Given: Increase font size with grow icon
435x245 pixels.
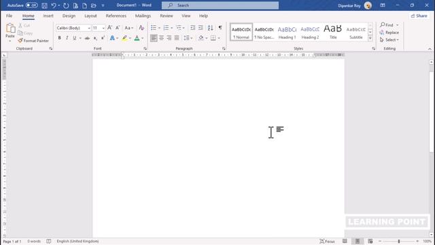Looking at the screenshot, I should 110,28.
